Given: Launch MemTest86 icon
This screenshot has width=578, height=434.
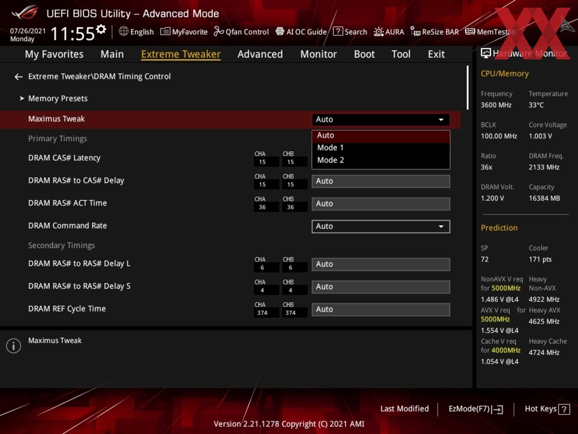Looking at the screenshot, I should click(x=470, y=31).
